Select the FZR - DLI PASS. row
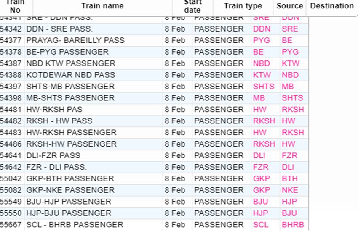The width and height of the screenshot is (358, 231). point(154,167)
